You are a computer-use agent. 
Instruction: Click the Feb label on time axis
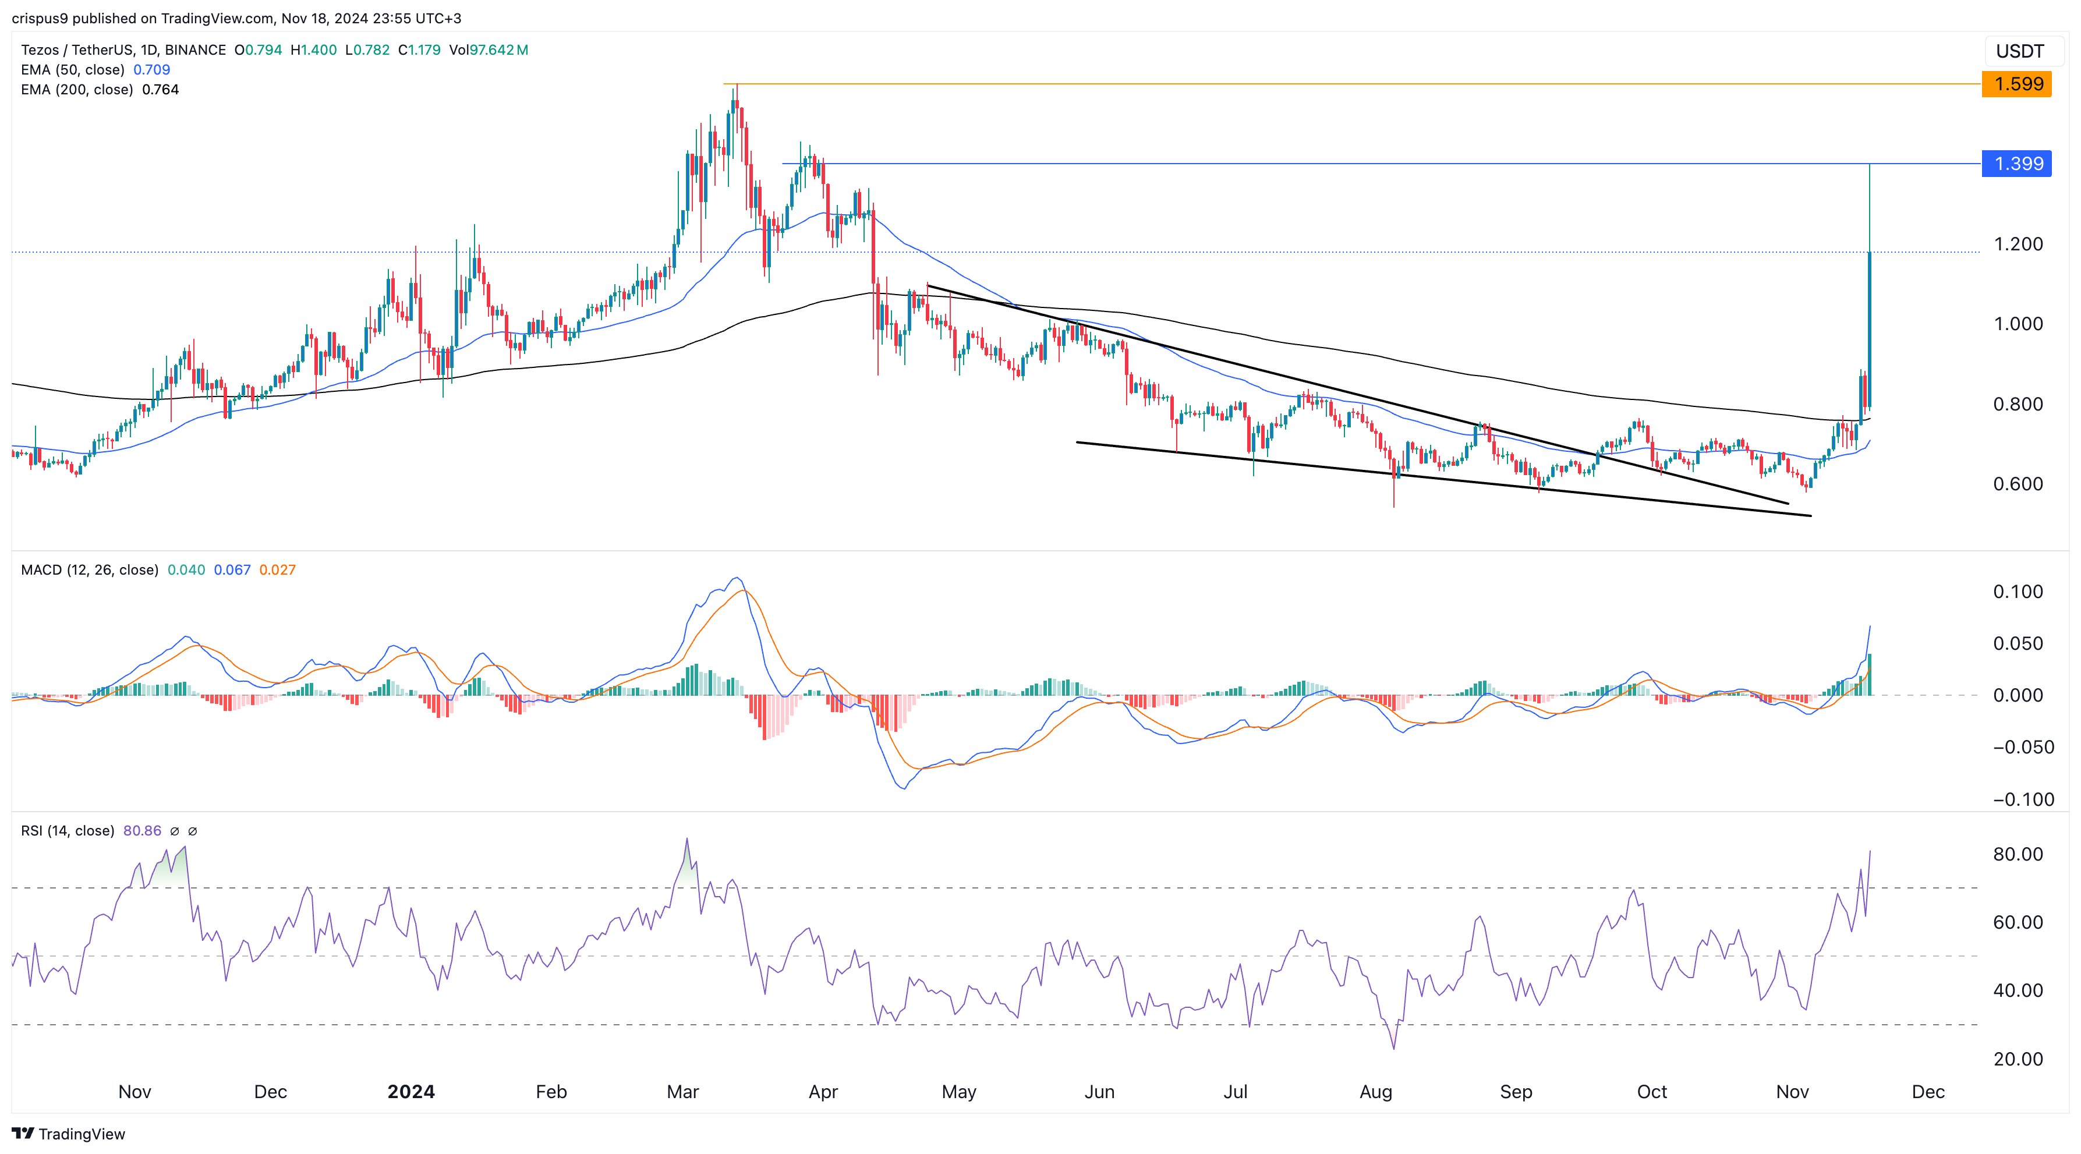coord(552,1092)
